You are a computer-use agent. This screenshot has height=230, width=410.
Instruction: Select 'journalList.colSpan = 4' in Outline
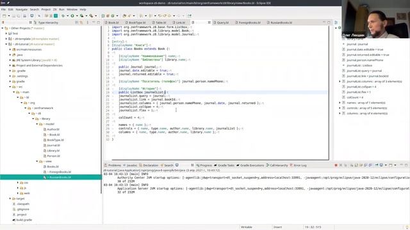pos(359,87)
